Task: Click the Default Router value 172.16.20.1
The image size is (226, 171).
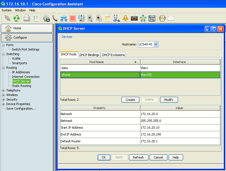Action: (149, 141)
